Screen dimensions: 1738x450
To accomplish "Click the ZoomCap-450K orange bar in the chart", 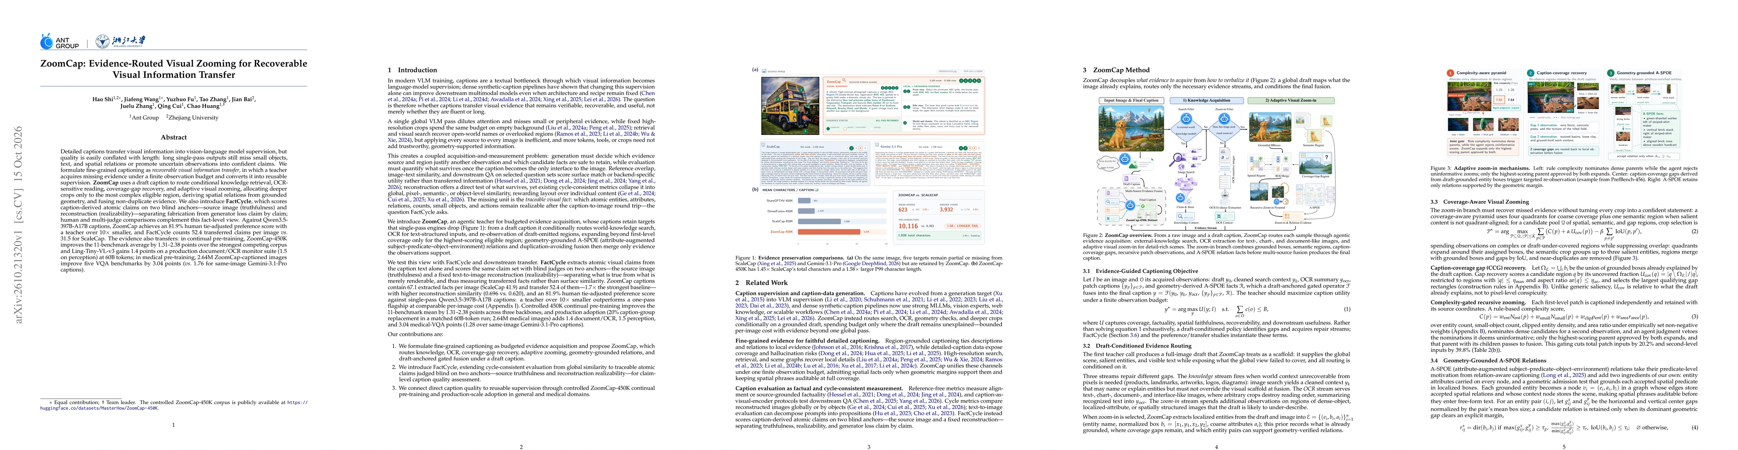I will [x=829, y=233].
